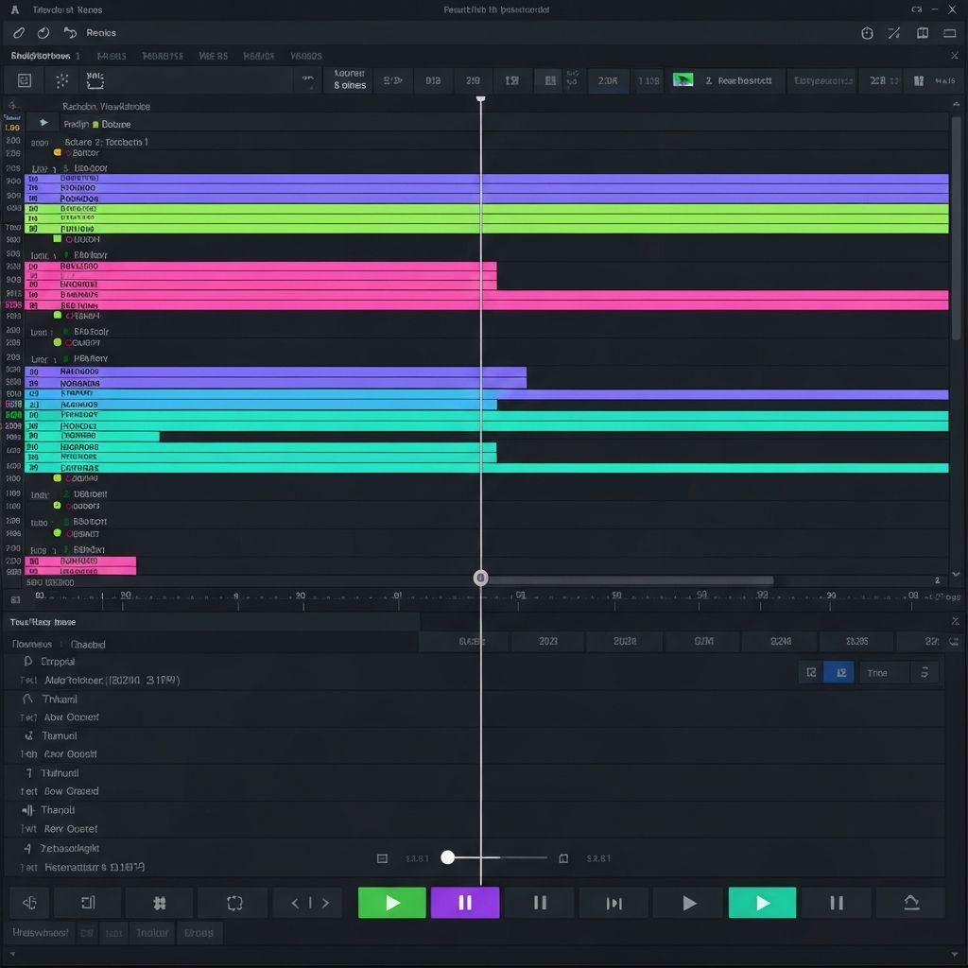Open the settings gear icon at top right

click(866, 32)
